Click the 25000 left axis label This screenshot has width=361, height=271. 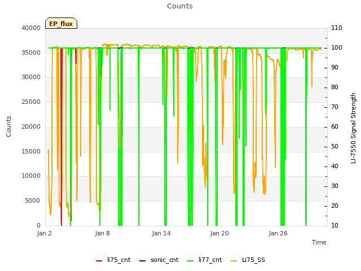(31, 102)
